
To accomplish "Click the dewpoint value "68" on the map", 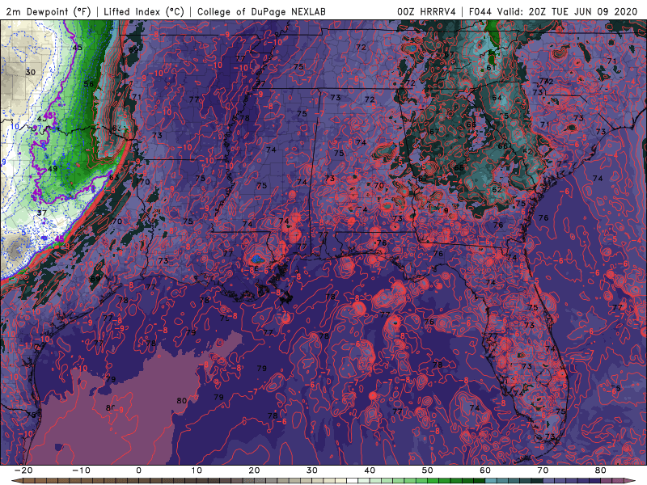I will 459,168.
